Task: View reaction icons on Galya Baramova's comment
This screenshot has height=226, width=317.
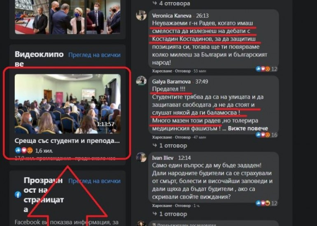Action: (266, 135)
